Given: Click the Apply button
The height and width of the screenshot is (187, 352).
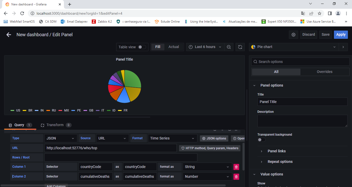Looking at the screenshot, I should click(341, 35).
